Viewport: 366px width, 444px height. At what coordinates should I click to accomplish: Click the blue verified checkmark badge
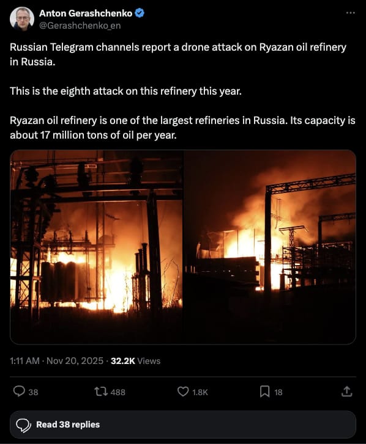point(140,13)
